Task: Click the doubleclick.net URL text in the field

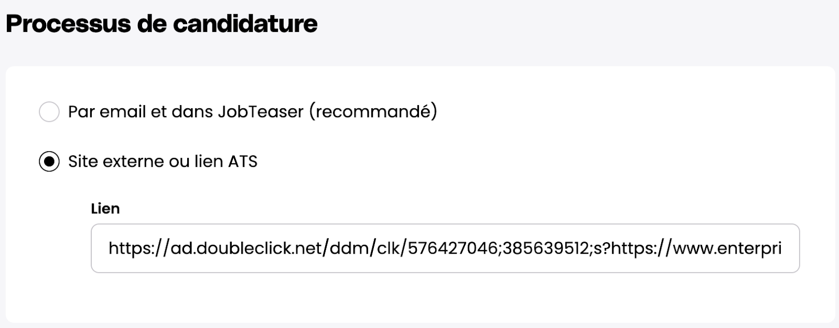Action: point(246,248)
